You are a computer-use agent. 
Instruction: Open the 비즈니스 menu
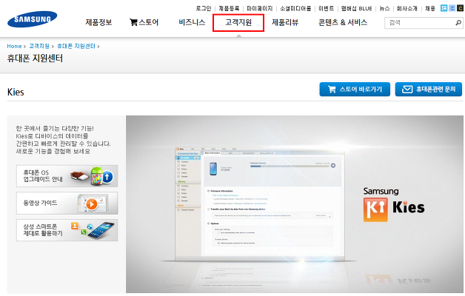[192, 22]
